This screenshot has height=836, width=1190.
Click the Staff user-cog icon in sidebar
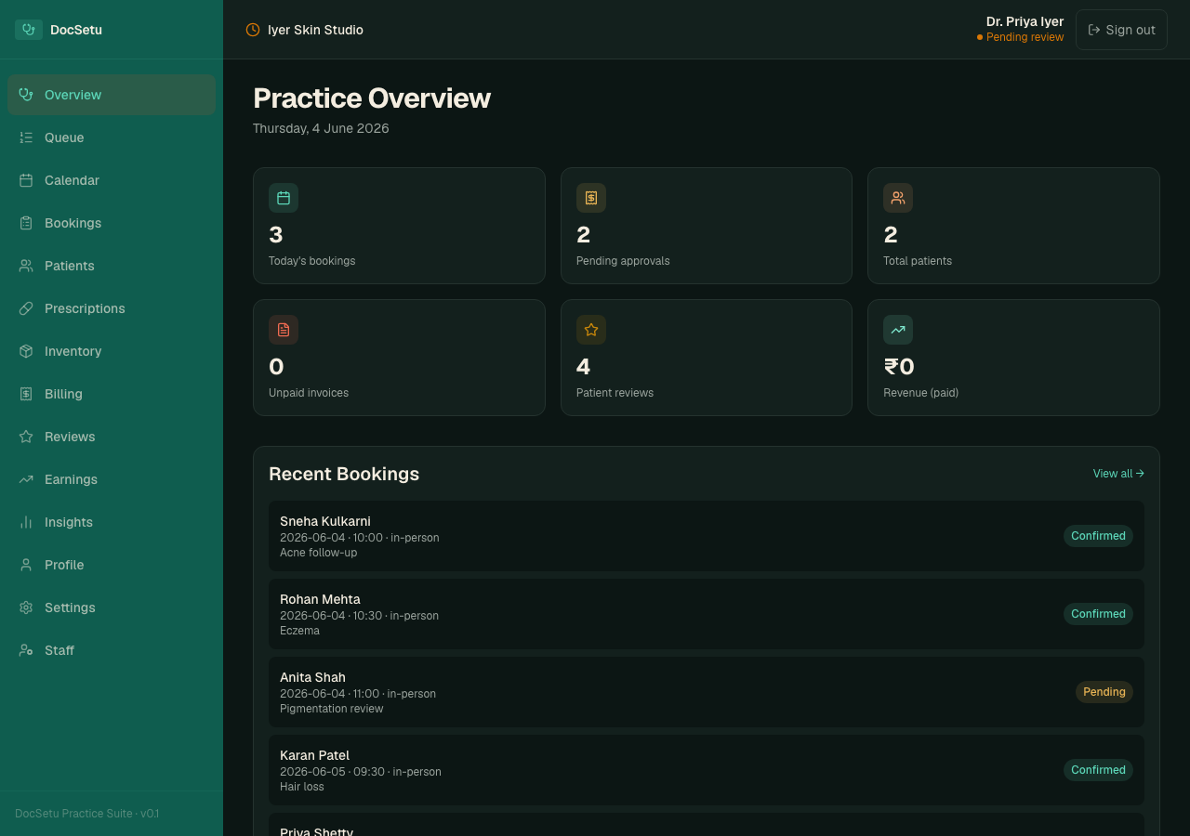coord(26,650)
